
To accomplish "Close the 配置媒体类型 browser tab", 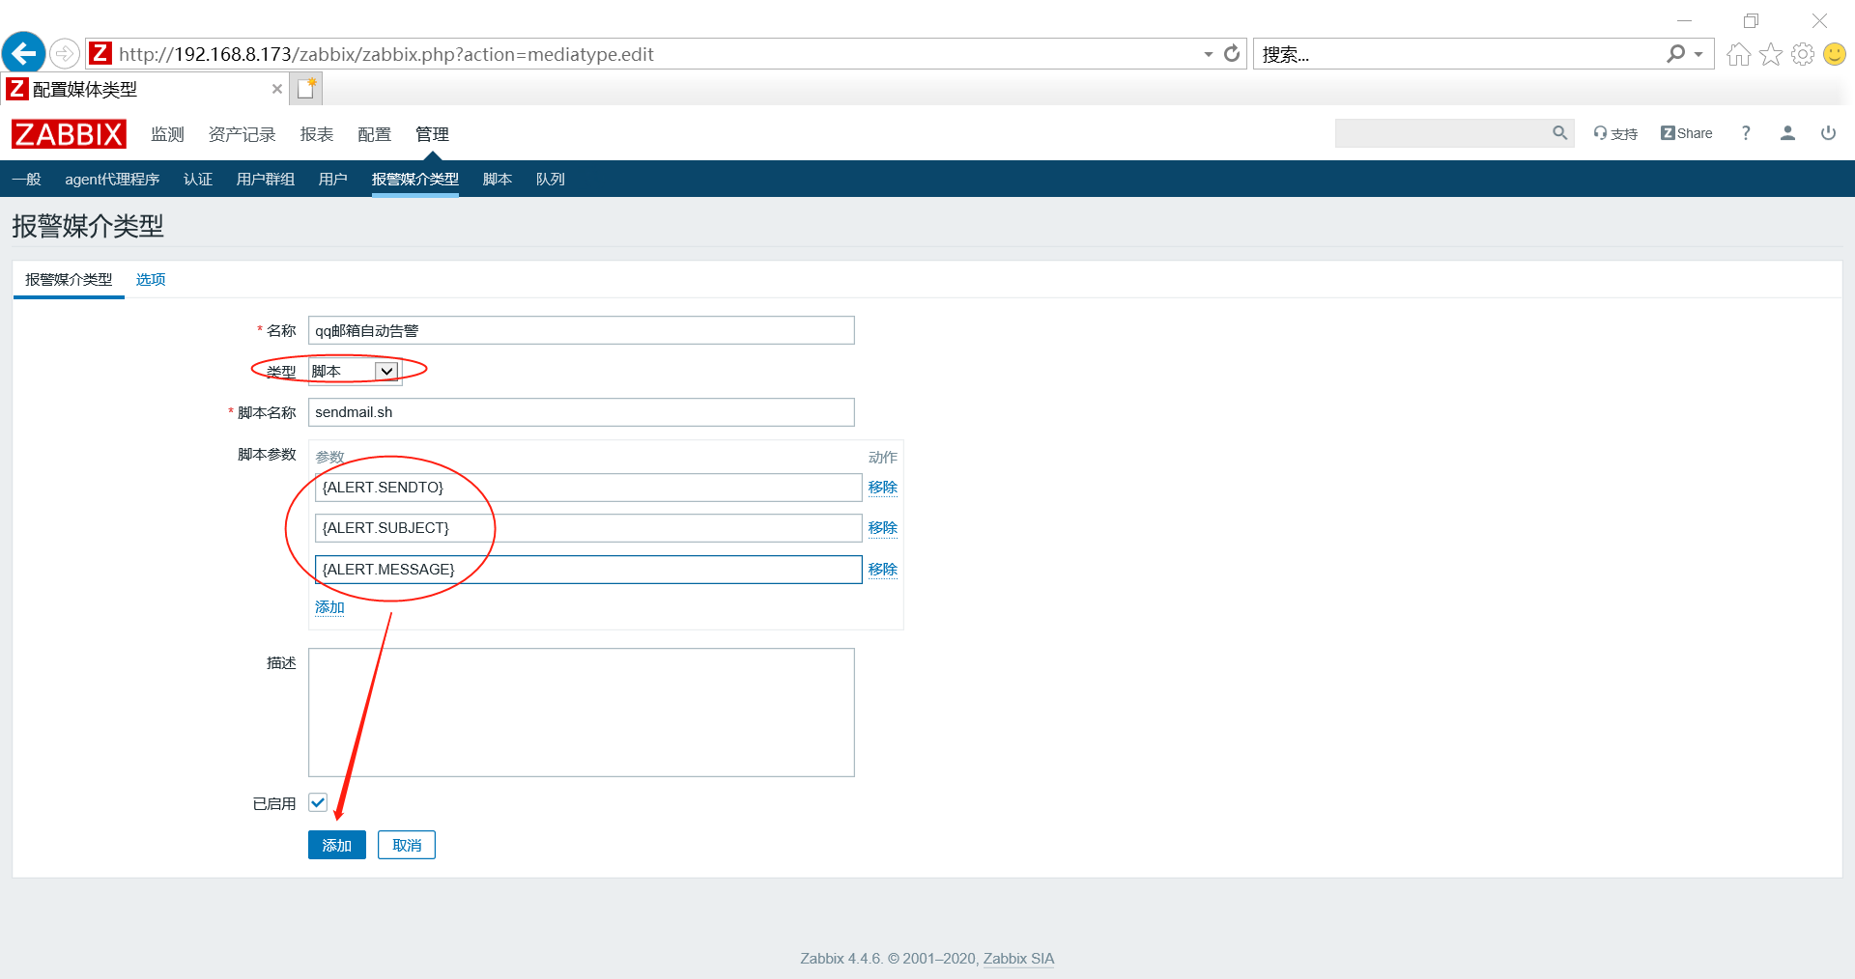I will [x=277, y=89].
